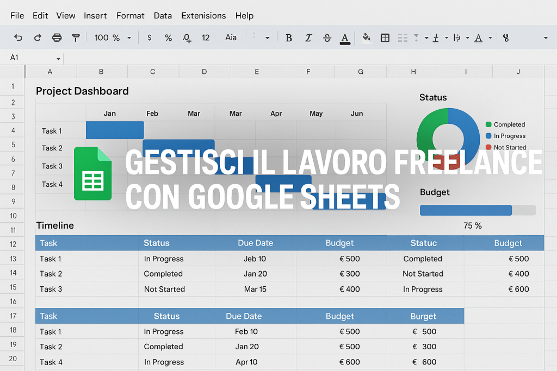Expand the overflow arrow at toolbar end
Image resolution: width=557 pixels, height=371 pixels.
546,38
